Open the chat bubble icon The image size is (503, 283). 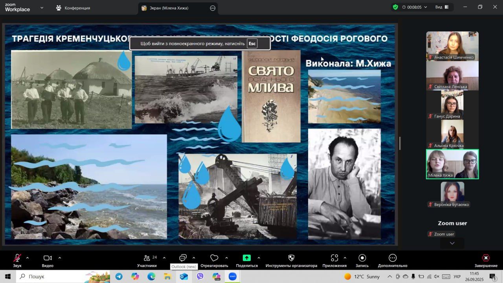pos(183,258)
